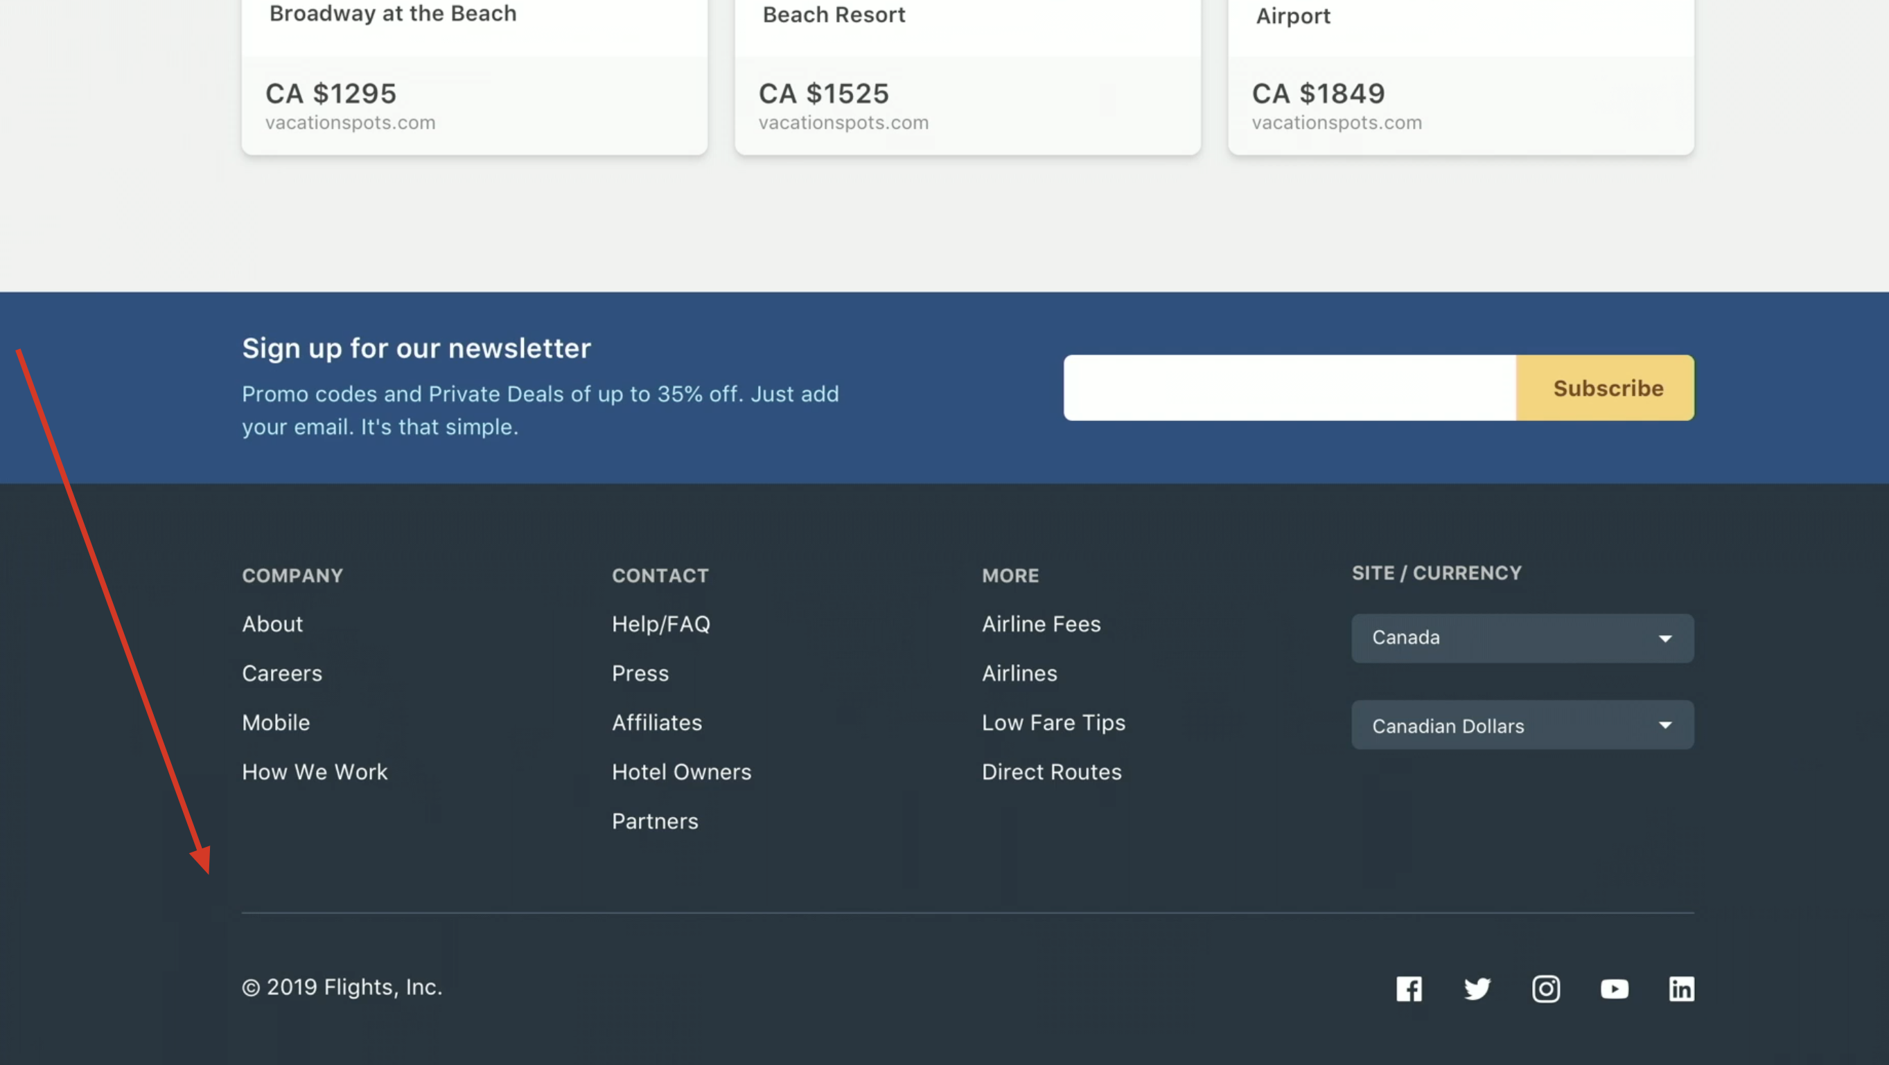Open the Hotel Owners link
Screen dimensions: 1889x1065
(681, 772)
